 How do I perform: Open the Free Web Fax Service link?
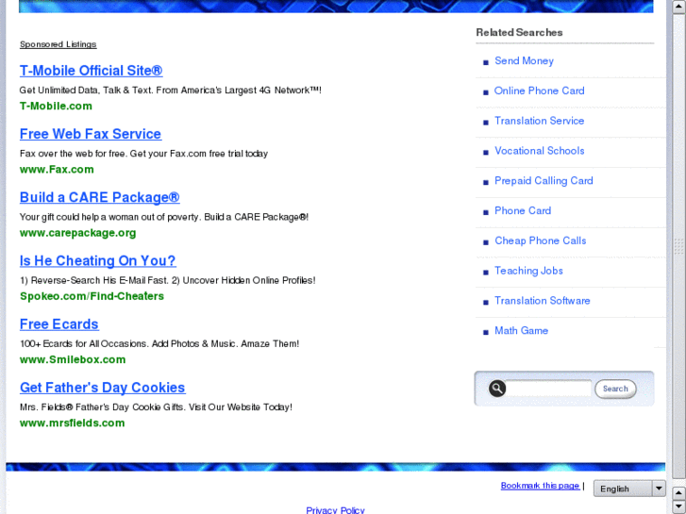tap(91, 134)
